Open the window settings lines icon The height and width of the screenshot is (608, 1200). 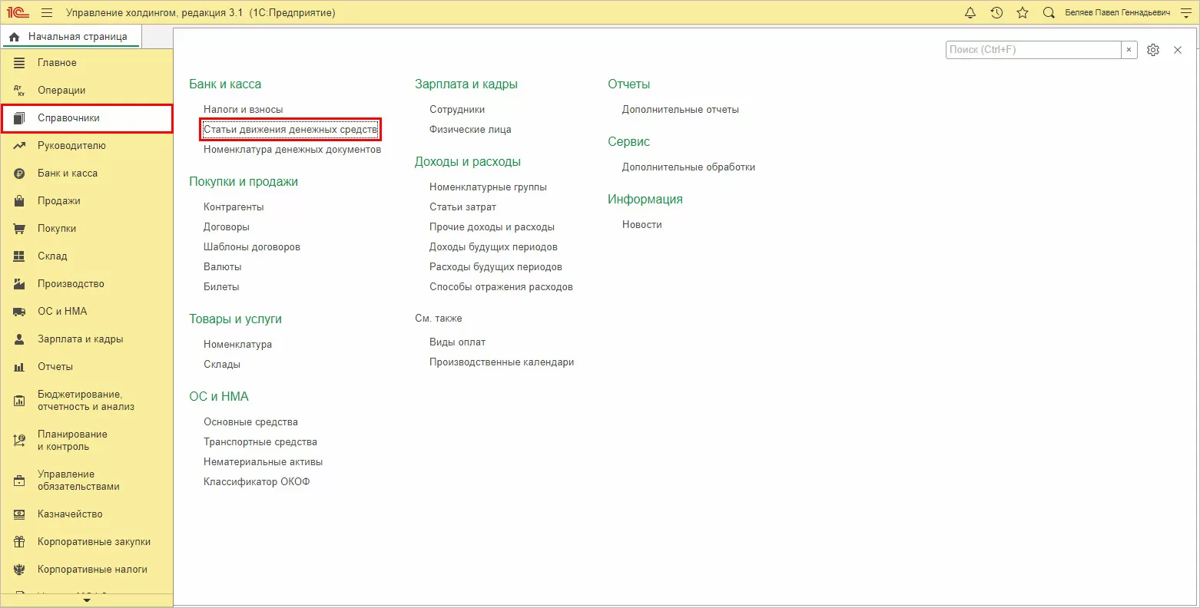click(x=1185, y=12)
